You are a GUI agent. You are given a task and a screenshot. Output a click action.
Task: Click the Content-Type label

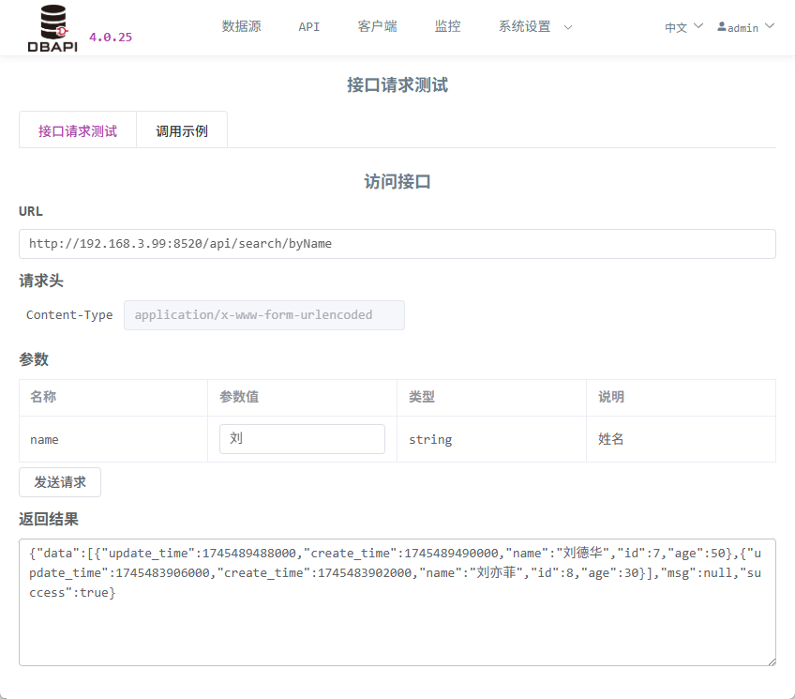[x=69, y=315]
